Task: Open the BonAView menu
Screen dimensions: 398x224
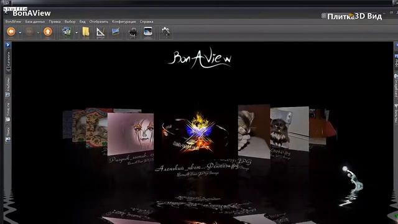Action: pyautogui.click(x=13, y=22)
